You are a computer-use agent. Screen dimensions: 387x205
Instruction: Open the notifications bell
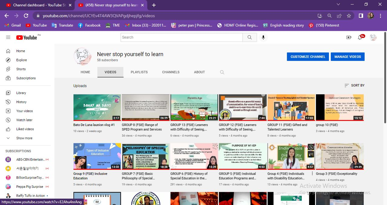pos(360,37)
